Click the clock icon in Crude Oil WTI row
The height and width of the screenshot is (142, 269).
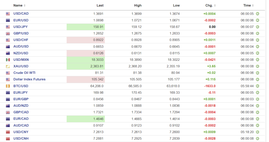point(257,73)
